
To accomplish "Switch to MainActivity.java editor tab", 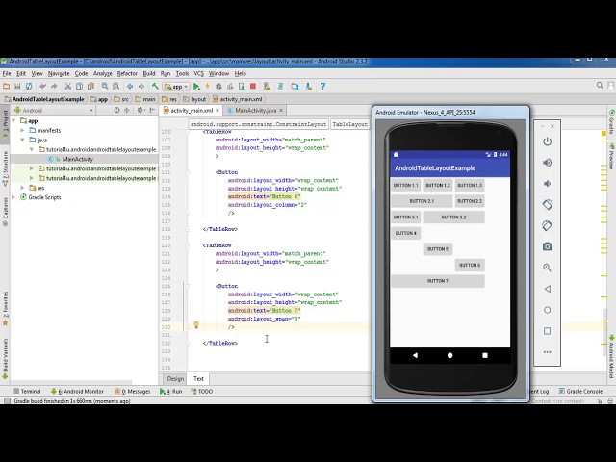I will pos(255,111).
